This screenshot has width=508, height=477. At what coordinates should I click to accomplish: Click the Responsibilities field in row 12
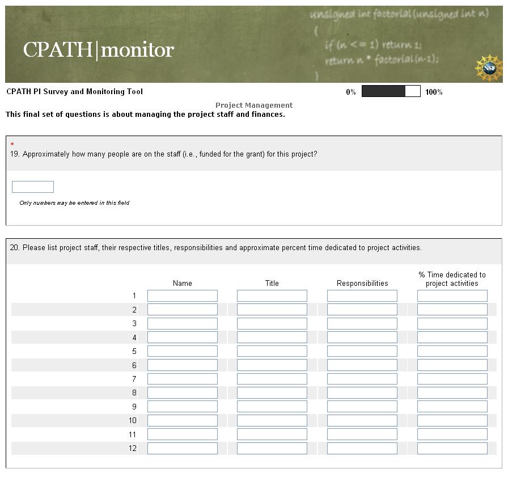click(362, 448)
